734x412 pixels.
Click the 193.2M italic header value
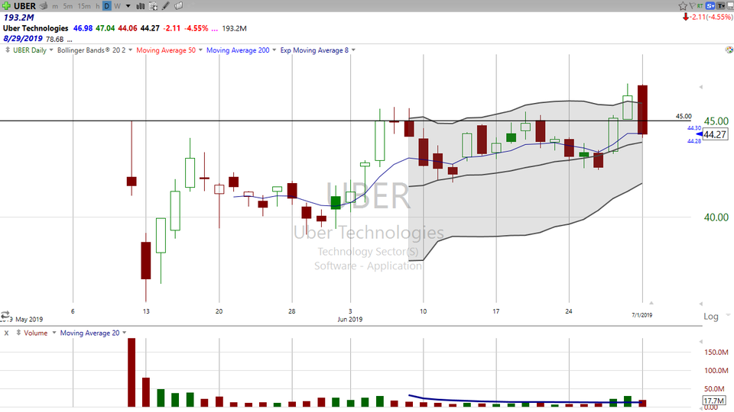tap(18, 18)
